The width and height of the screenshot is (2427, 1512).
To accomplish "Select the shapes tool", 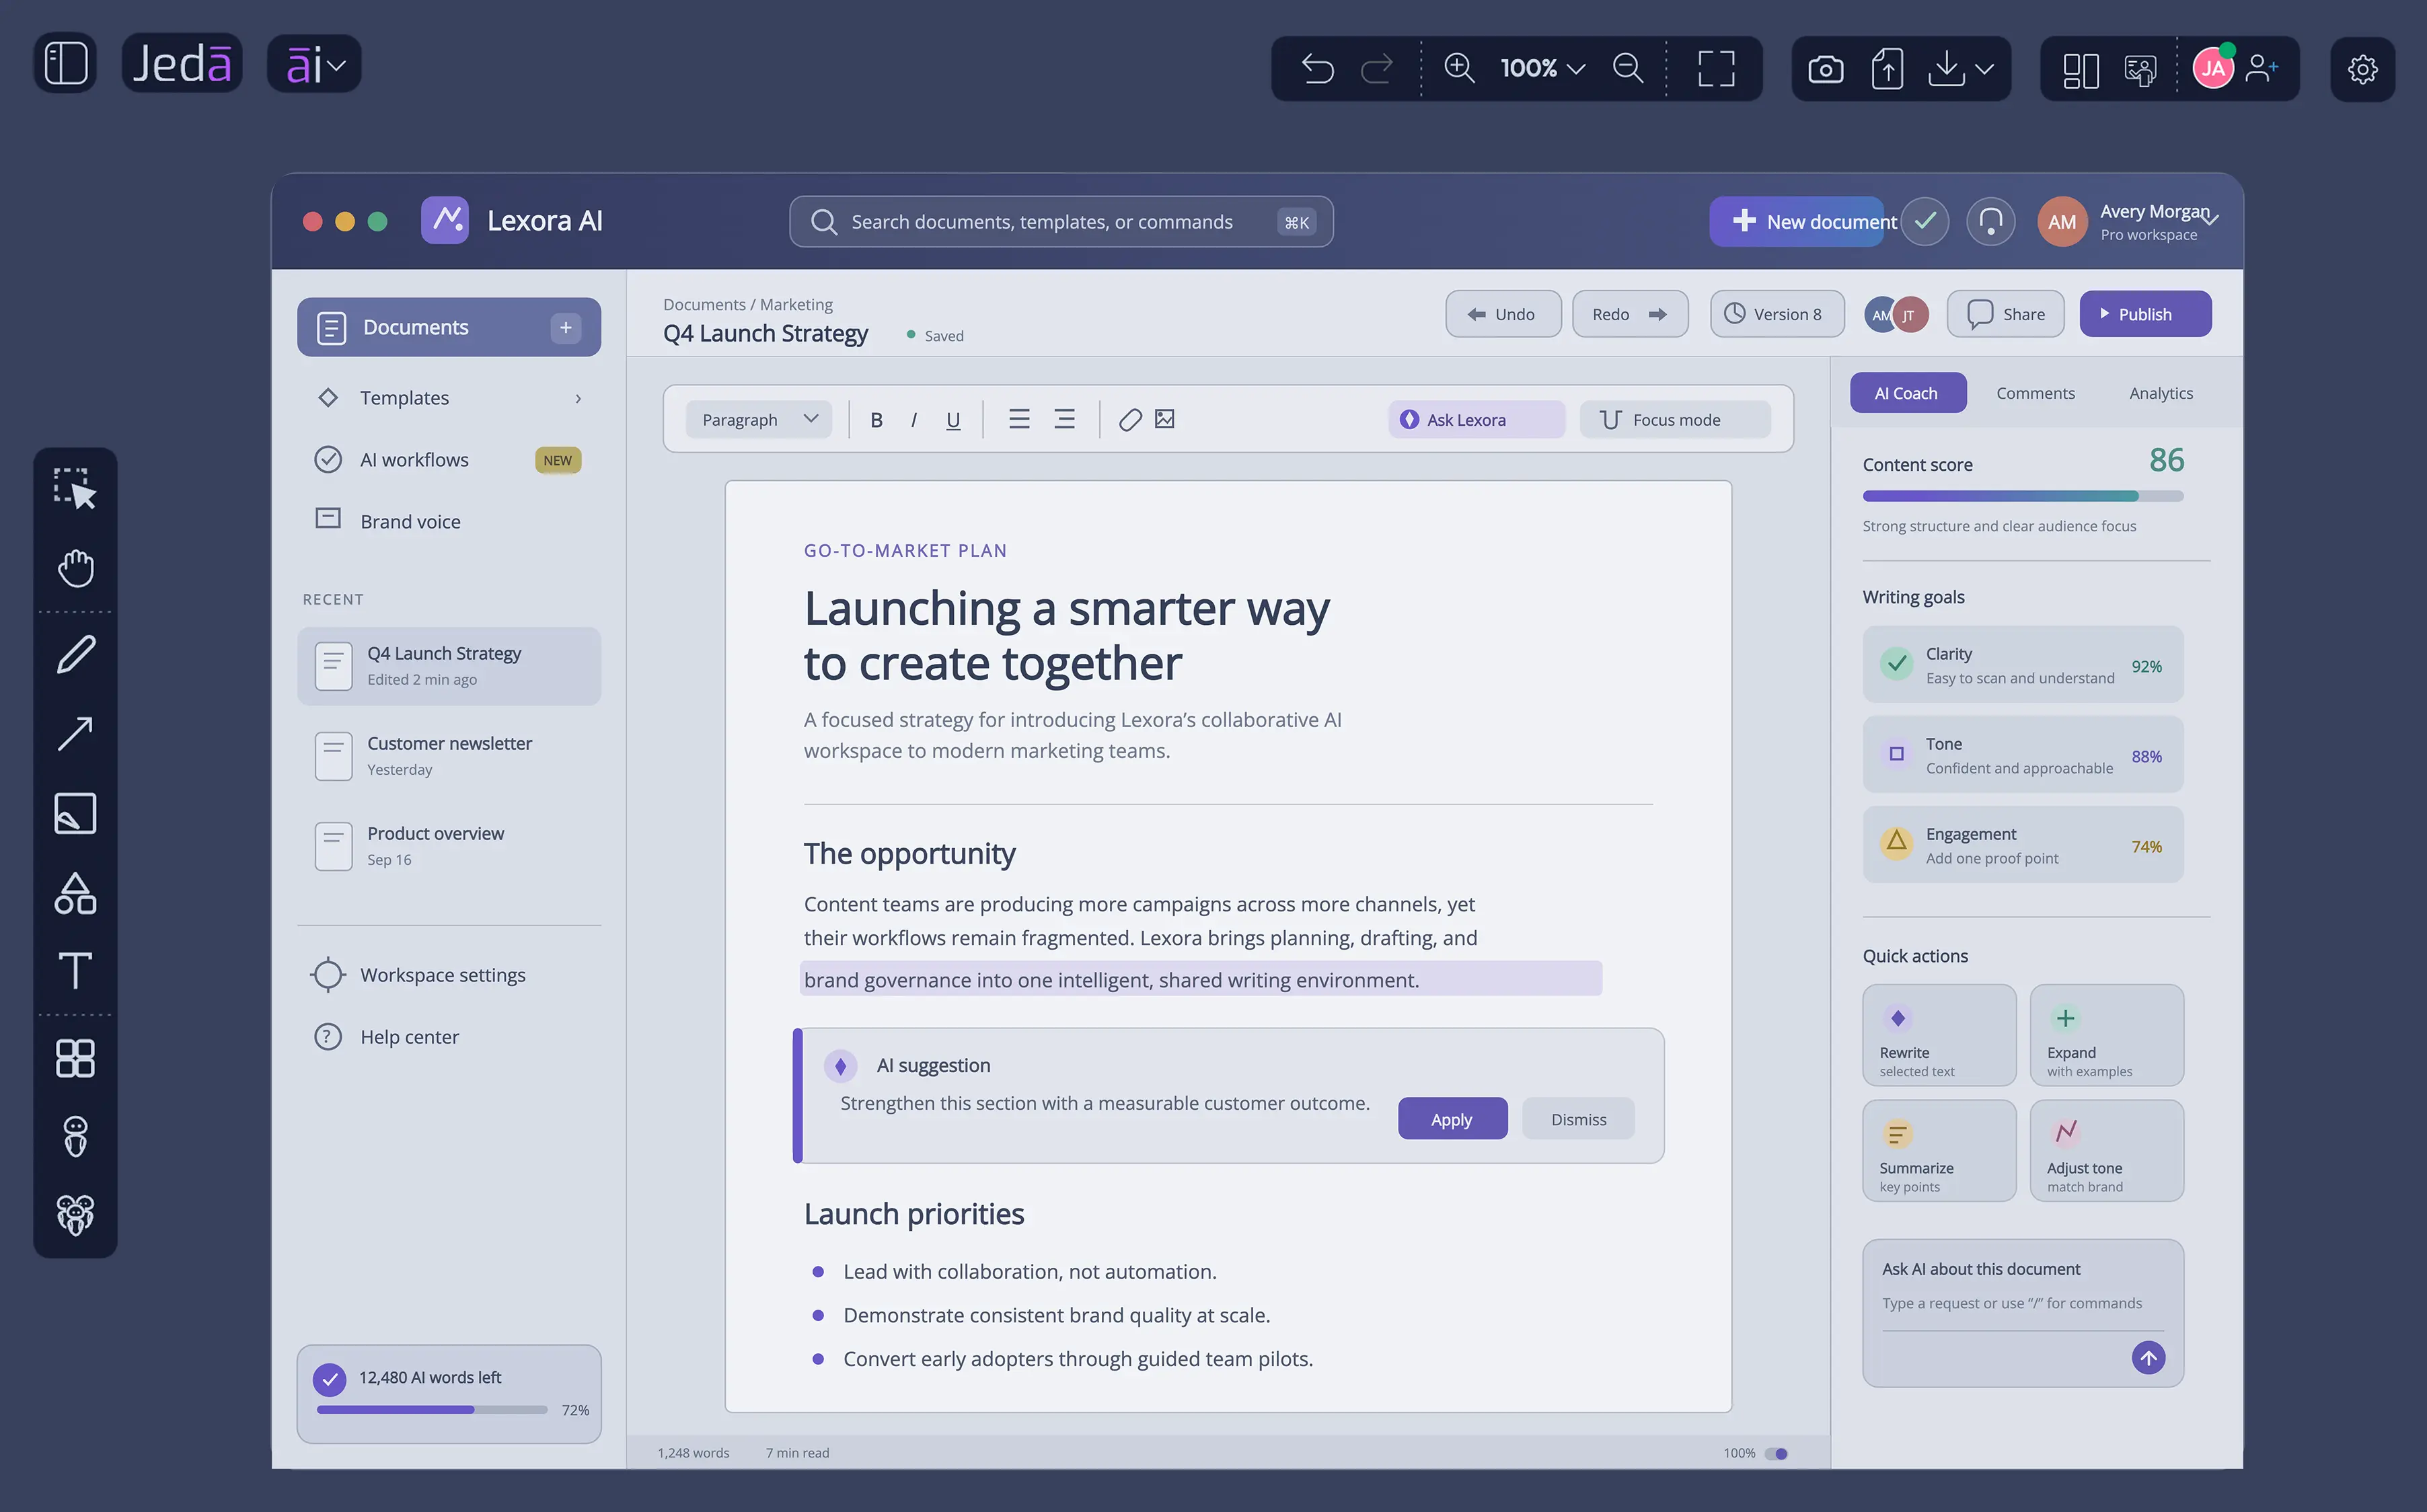I will pyautogui.click(x=75, y=893).
